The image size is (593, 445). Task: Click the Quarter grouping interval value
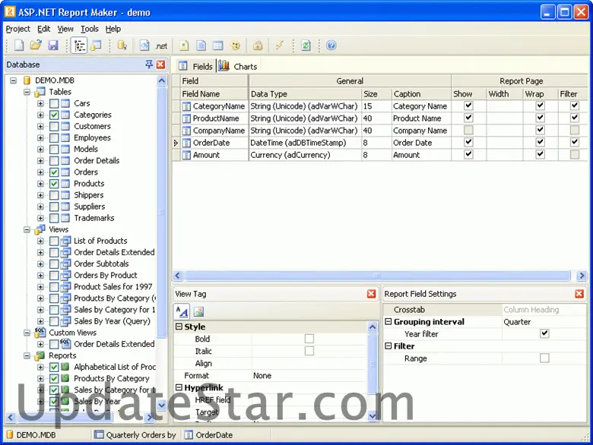click(517, 322)
